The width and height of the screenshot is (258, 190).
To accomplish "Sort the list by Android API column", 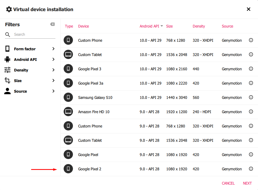I will (149, 26).
